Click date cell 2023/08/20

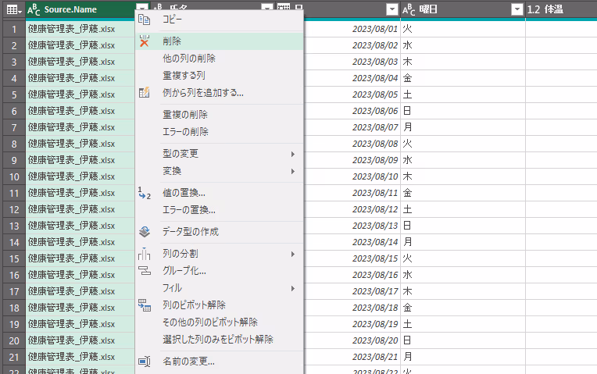coord(374,340)
